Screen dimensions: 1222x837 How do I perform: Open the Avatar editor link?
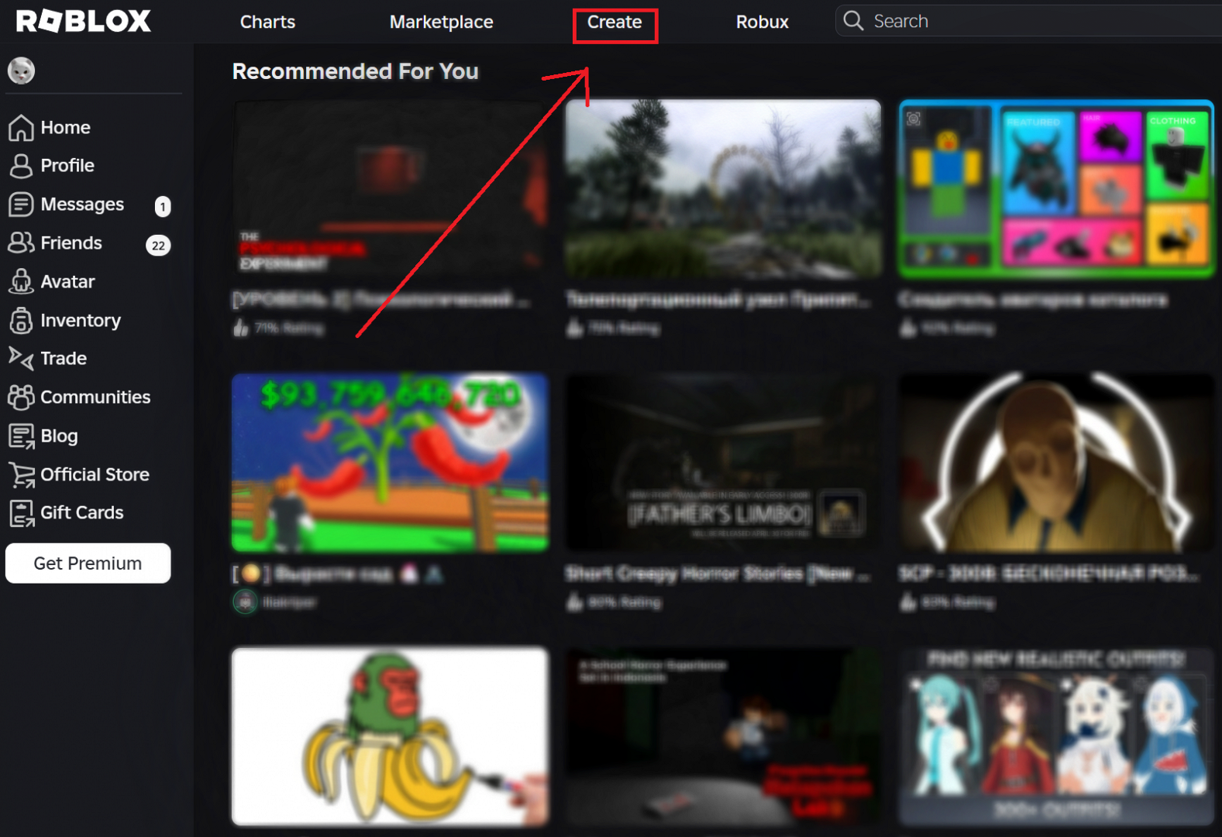(67, 282)
